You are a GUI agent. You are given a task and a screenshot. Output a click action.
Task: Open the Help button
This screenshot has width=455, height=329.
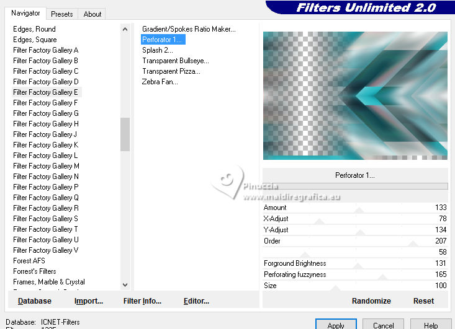pos(431,325)
